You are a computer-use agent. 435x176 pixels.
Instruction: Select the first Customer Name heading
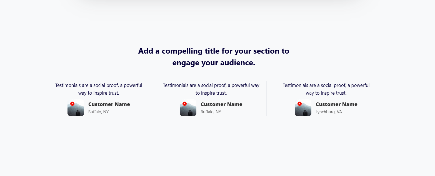tap(109, 104)
